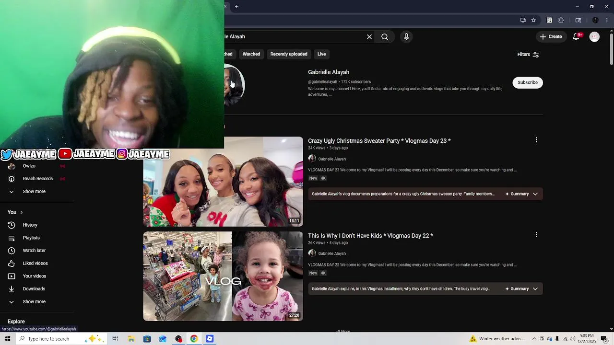Screen dimensions: 614x345
Task: Select the Live filter chip
Action: pyautogui.click(x=321, y=54)
